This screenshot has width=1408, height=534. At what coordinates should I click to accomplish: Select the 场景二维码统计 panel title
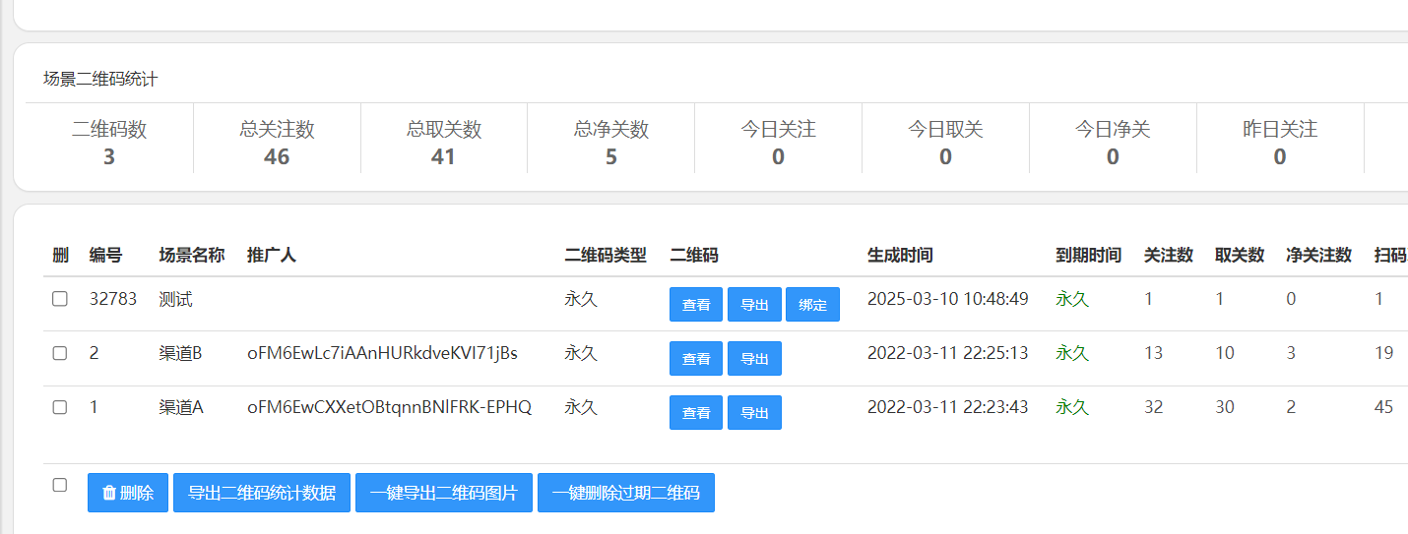100,80
